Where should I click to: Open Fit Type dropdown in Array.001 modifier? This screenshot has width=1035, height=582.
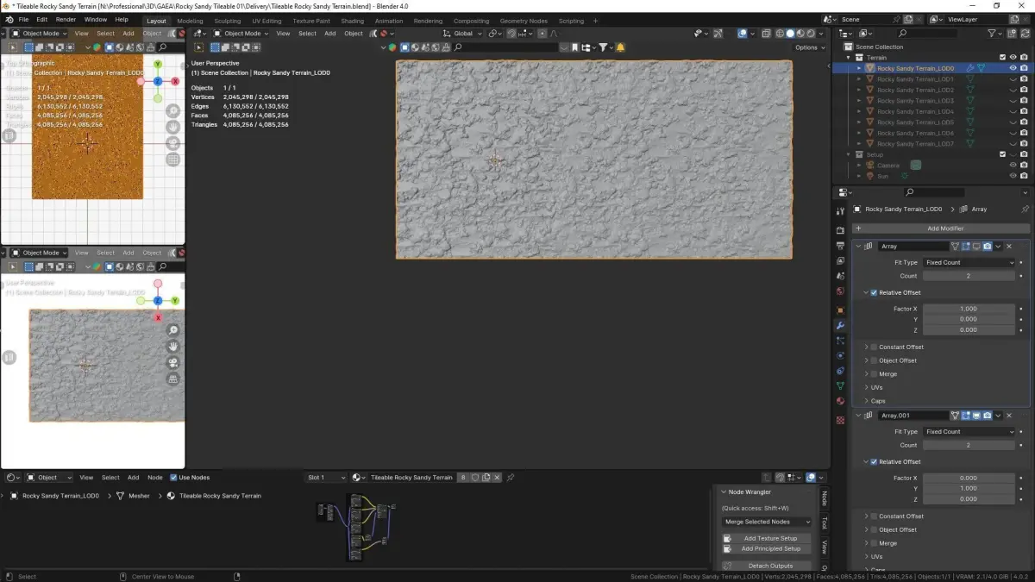coord(969,431)
